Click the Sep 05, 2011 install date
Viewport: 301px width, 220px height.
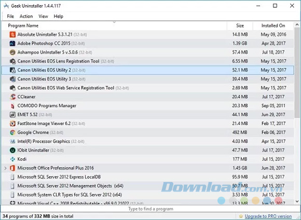(x=273, y=106)
